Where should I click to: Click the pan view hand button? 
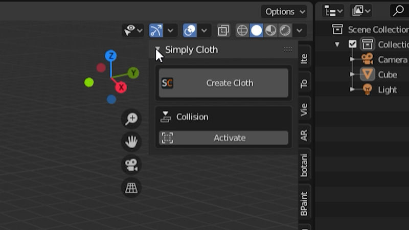tap(131, 142)
